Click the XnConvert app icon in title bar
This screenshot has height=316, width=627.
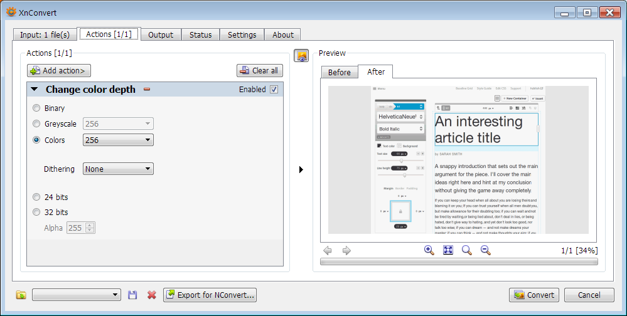tap(11, 13)
